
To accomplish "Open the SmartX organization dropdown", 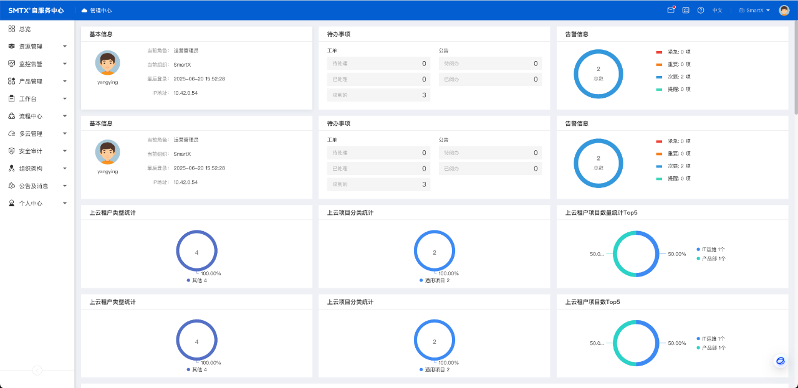I will [x=754, y=10].
